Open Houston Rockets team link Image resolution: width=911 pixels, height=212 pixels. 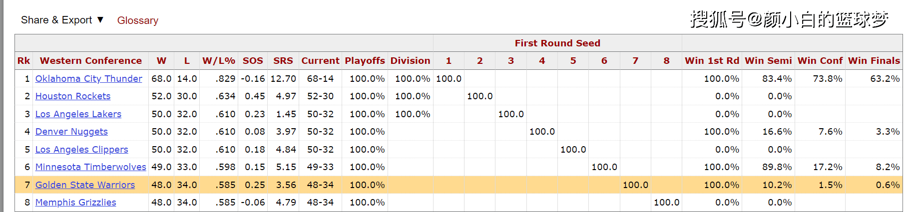73,96
